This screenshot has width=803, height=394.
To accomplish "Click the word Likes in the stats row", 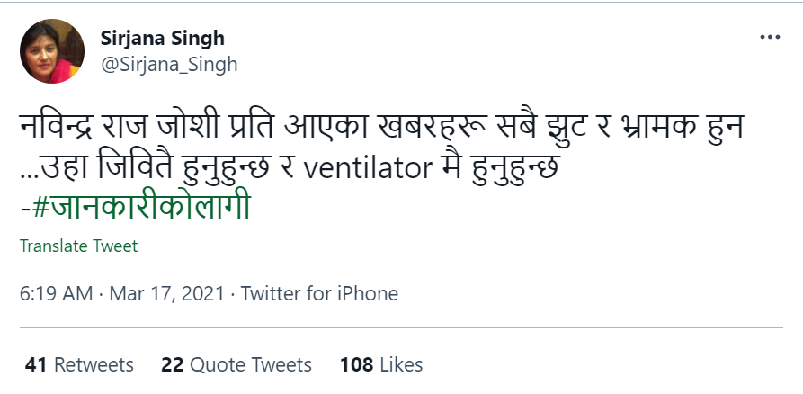I will pos(401,364).
